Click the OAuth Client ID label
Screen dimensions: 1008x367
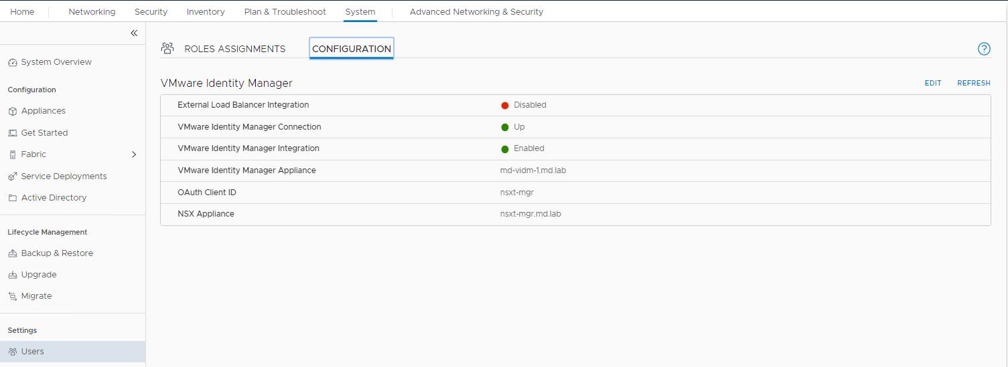[x=207, y=193]
